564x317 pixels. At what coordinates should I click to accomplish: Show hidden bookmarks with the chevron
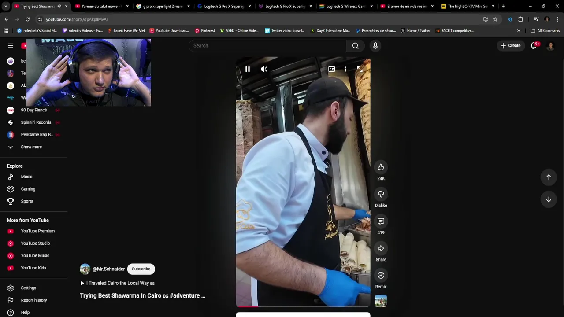[519, 31]
